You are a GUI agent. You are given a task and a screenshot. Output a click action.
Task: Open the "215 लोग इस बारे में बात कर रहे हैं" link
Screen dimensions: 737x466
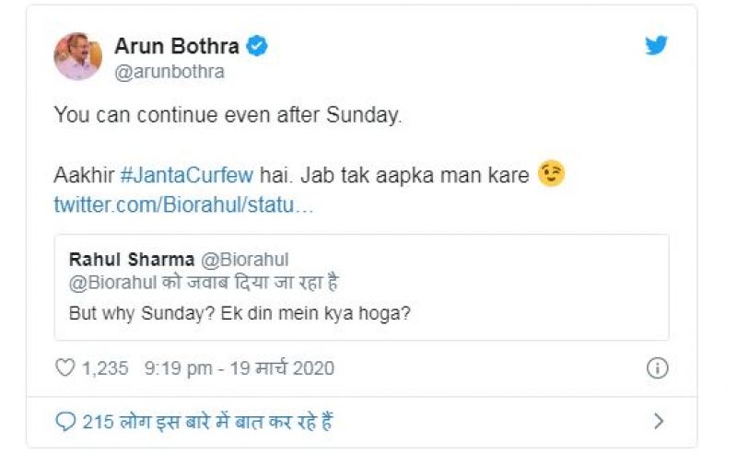(x=207, y=422)
